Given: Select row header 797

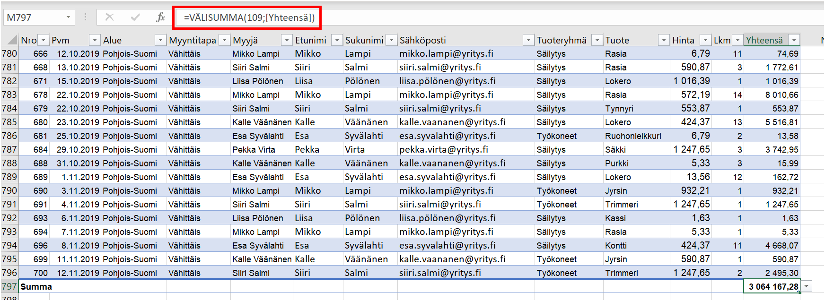Looking at the screenshot, I should pos(9,286).
